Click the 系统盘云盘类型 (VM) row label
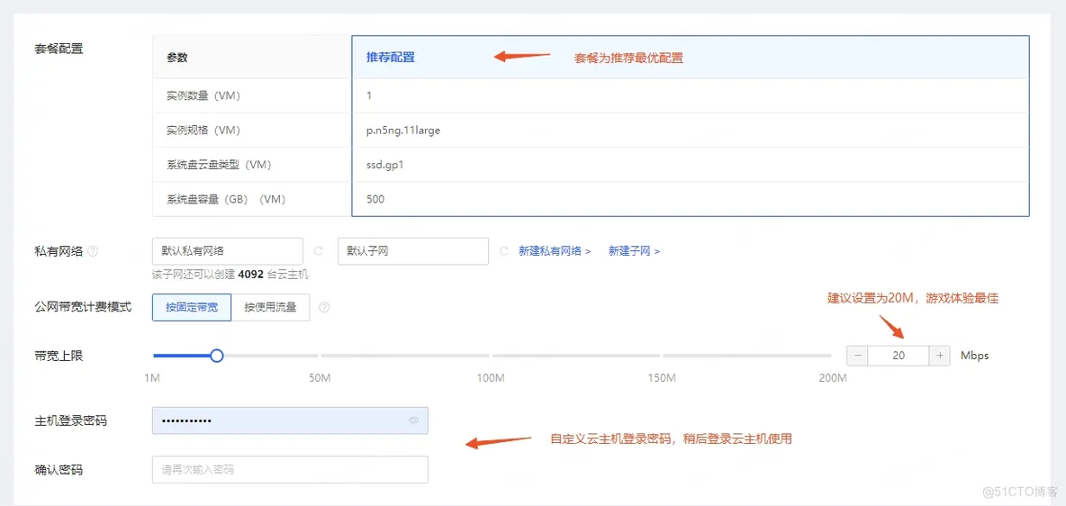Screen dimensions: 1066x506 pos(219,165)
